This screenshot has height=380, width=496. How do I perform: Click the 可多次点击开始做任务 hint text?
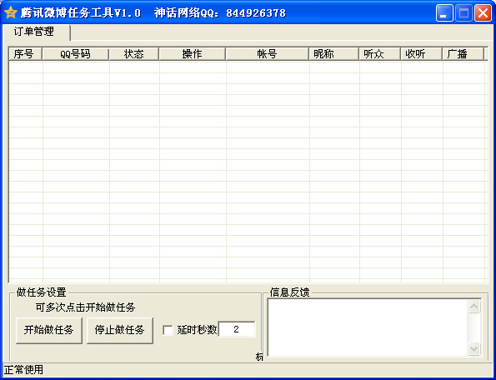click(x=85, y=307)
